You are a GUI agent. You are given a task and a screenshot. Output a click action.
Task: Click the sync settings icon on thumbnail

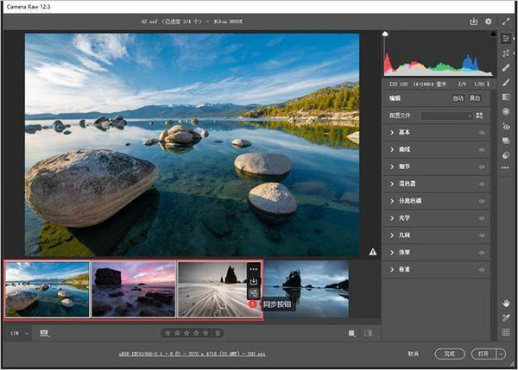[x=253, y=293]
